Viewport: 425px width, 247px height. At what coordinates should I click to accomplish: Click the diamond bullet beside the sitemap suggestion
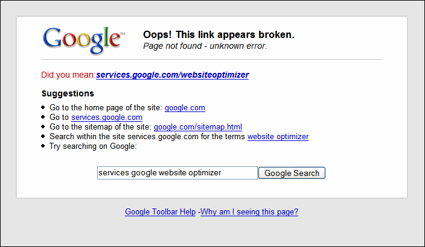43,127
